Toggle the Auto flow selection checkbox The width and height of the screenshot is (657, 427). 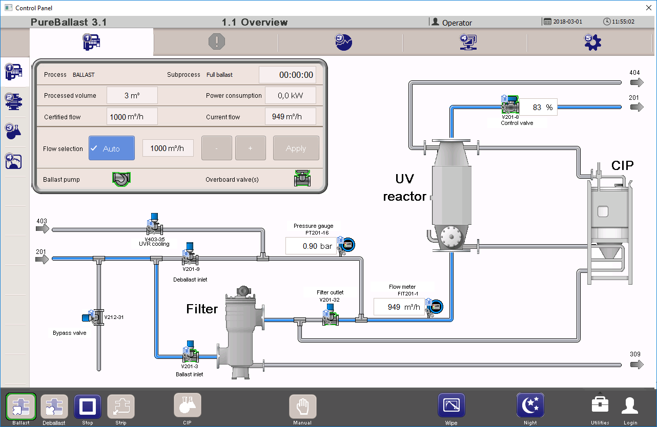coord(112,148)
